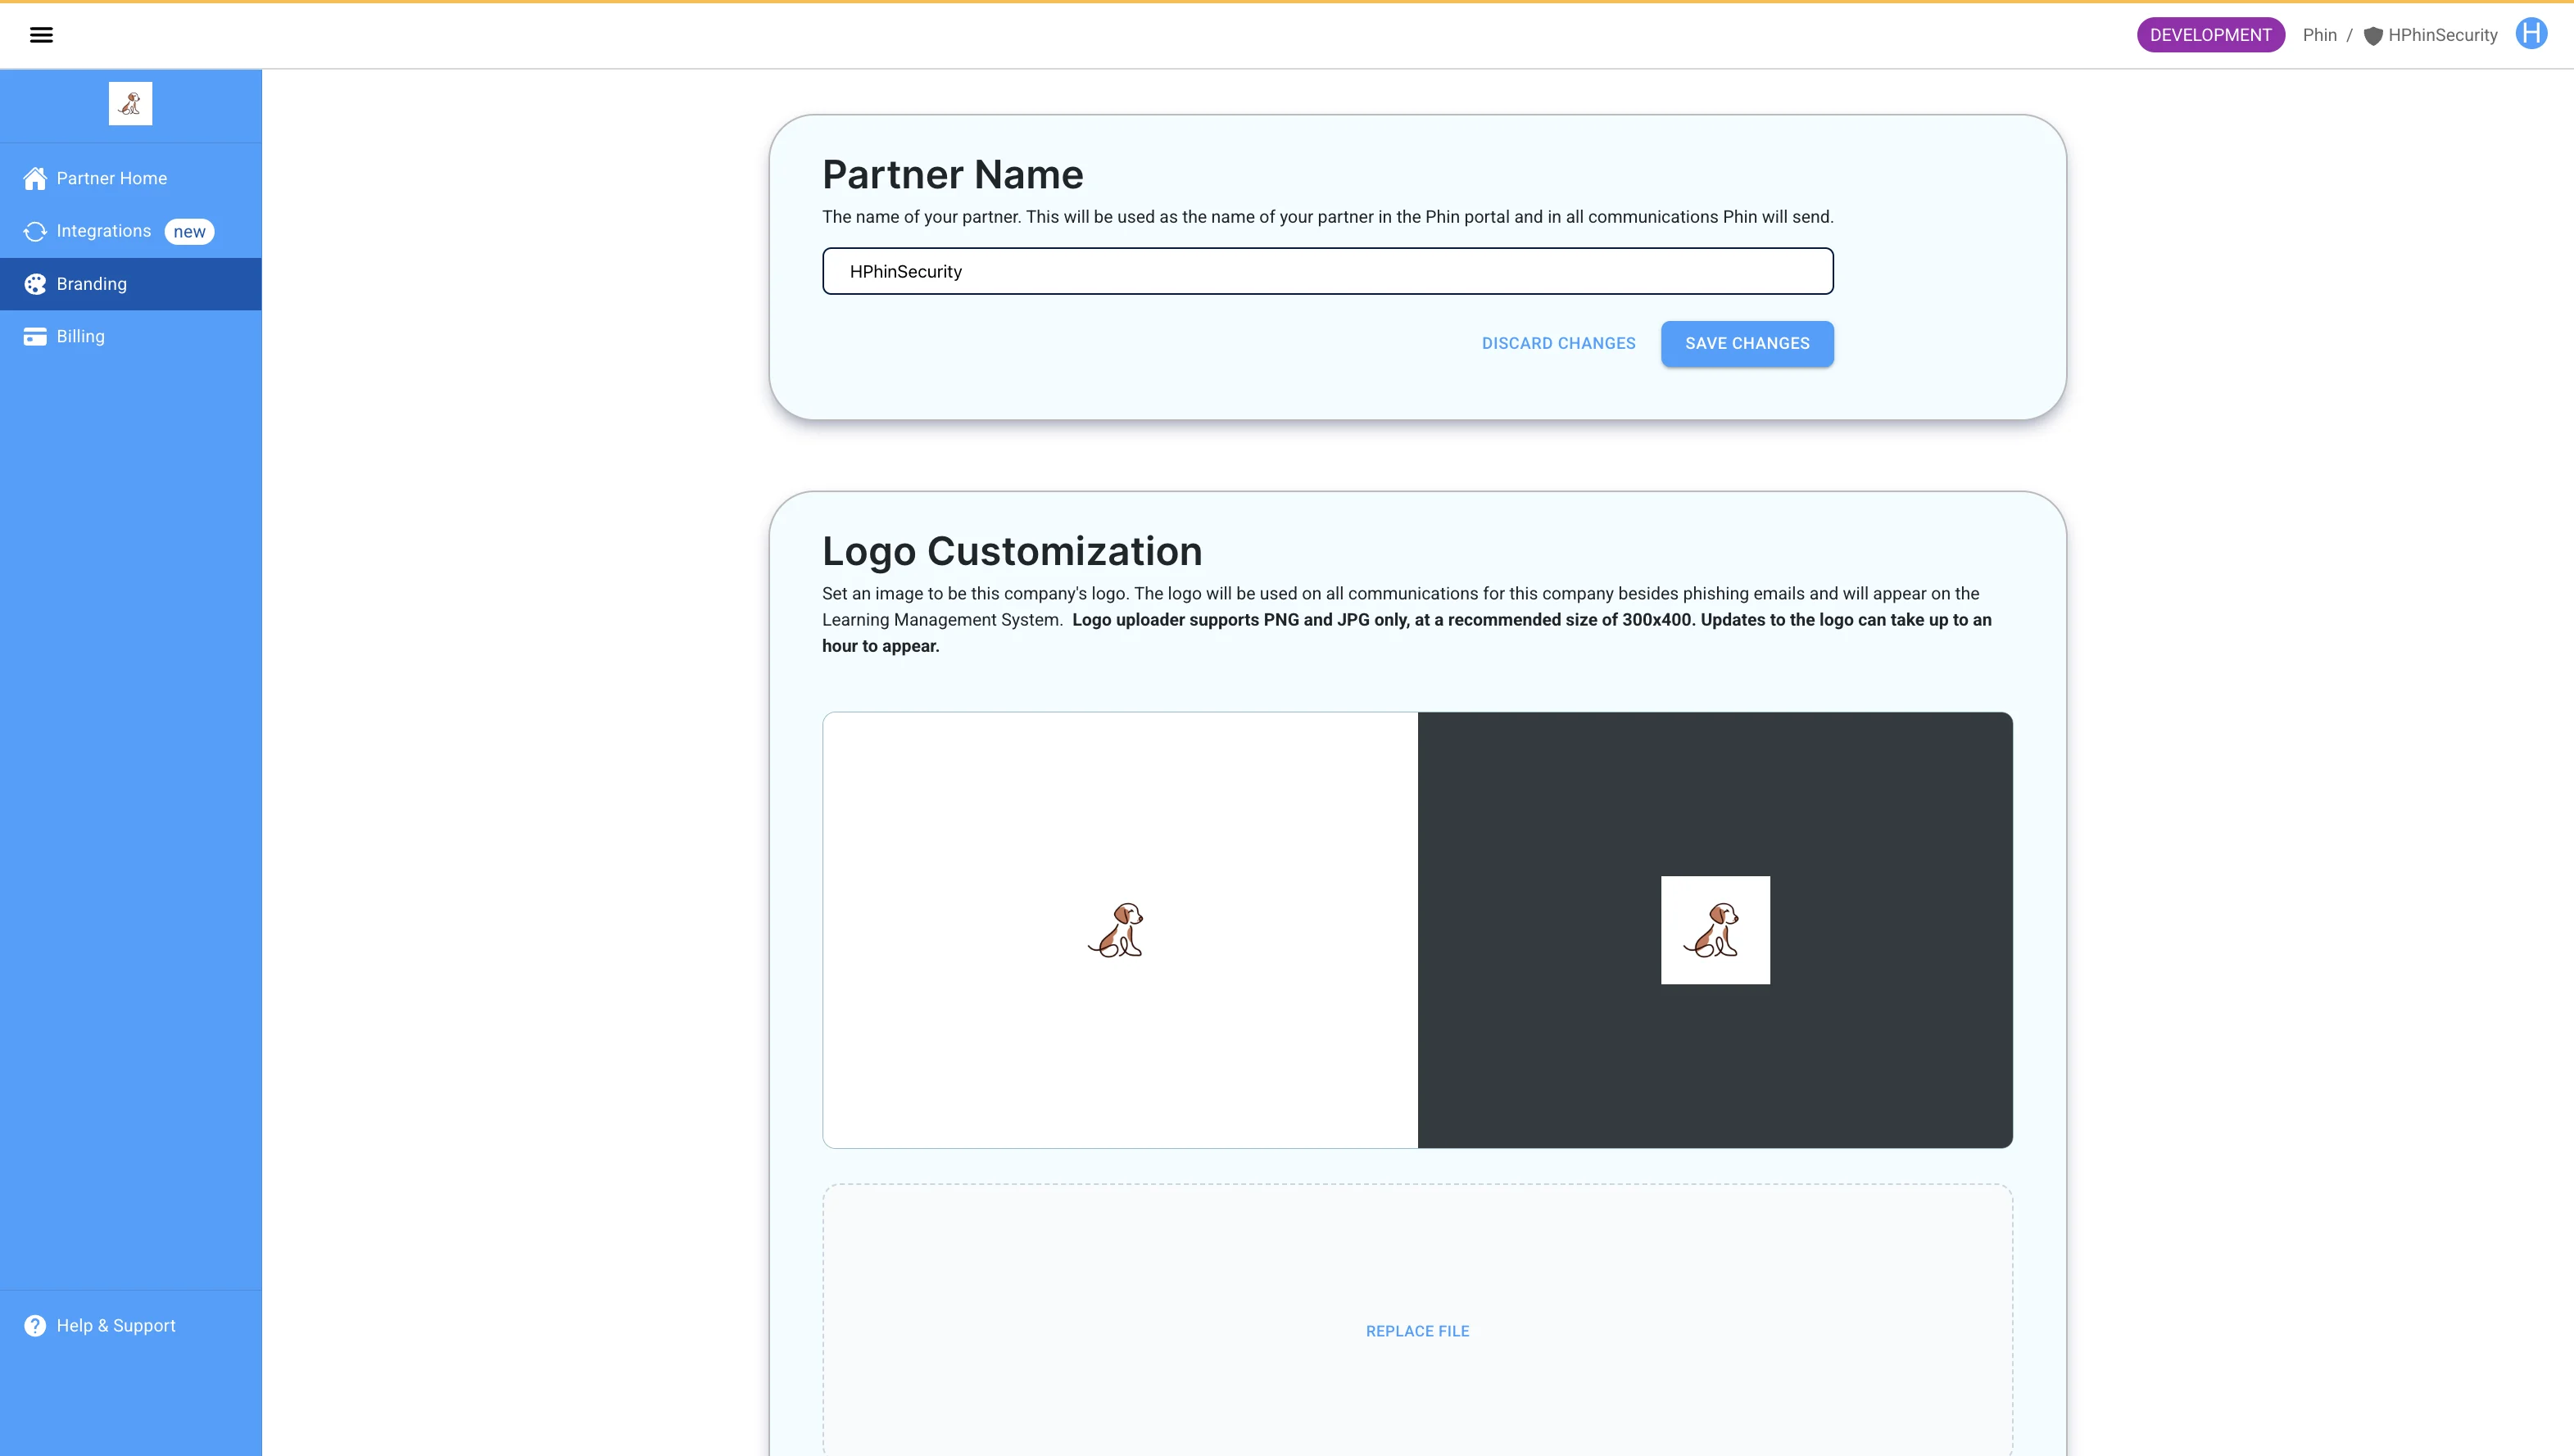The width and height of the screenshot is (2574, 1456).
Task: Click the dog logo in sidebar
Action: pyautogui.click(x=130, y=104)
